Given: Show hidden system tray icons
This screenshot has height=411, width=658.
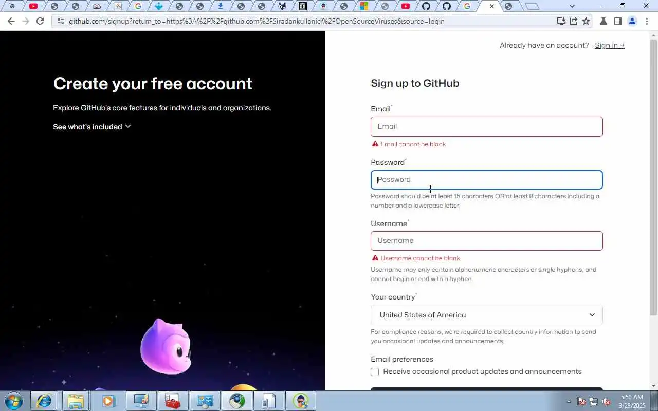Looking at the screenshot, I should [x=569, y=401].
